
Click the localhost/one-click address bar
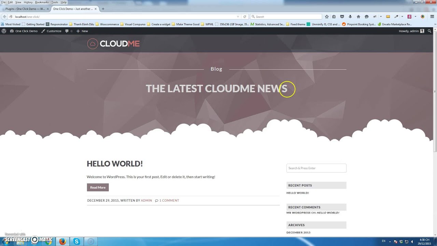[x=125, y=16]
